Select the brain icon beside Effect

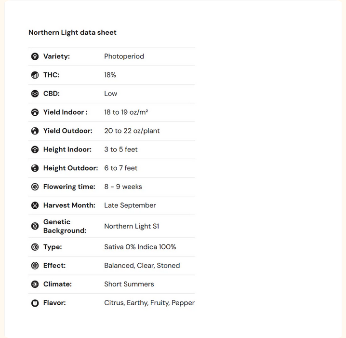tap(35, 266)
